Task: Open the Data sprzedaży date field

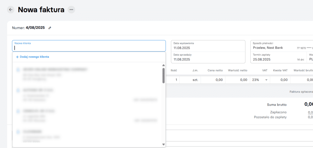Action: tap(208, 57)
